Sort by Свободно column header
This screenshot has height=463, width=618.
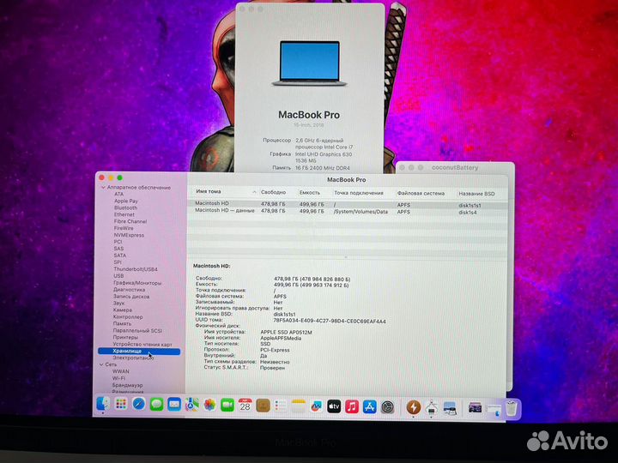click(273, 192)
